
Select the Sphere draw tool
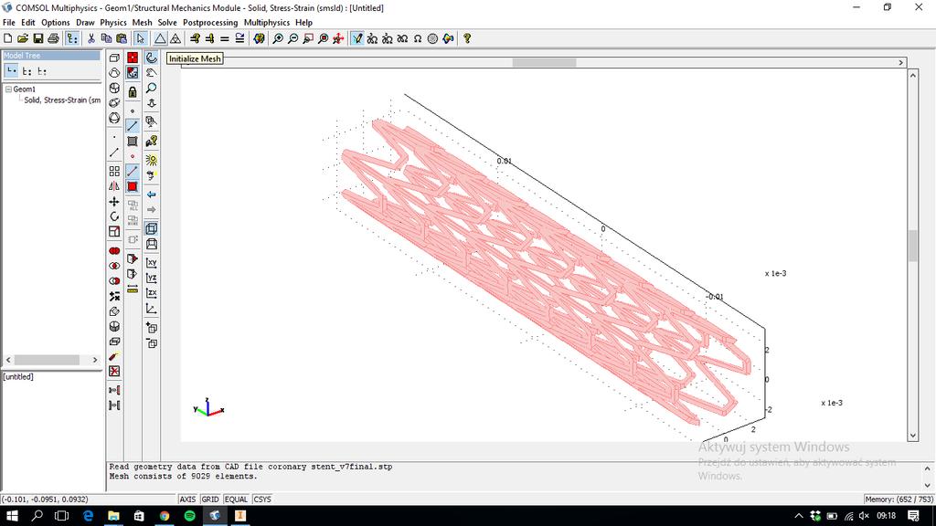[114, 118]
